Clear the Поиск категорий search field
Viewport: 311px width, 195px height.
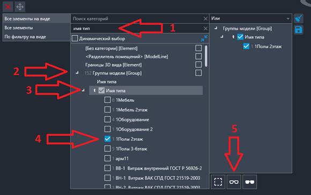pos(205,19)
